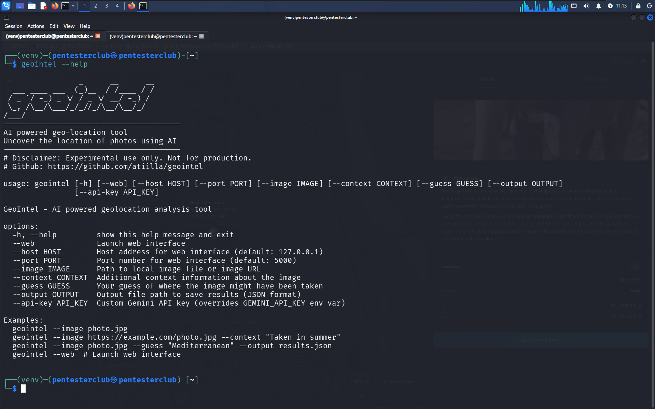This screenshot has height=409, width=655.
Task: Open the Kali applications menu
Action: [6, 5]
